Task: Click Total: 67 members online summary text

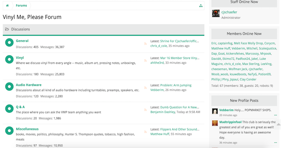Action: [x=242, y=86]
